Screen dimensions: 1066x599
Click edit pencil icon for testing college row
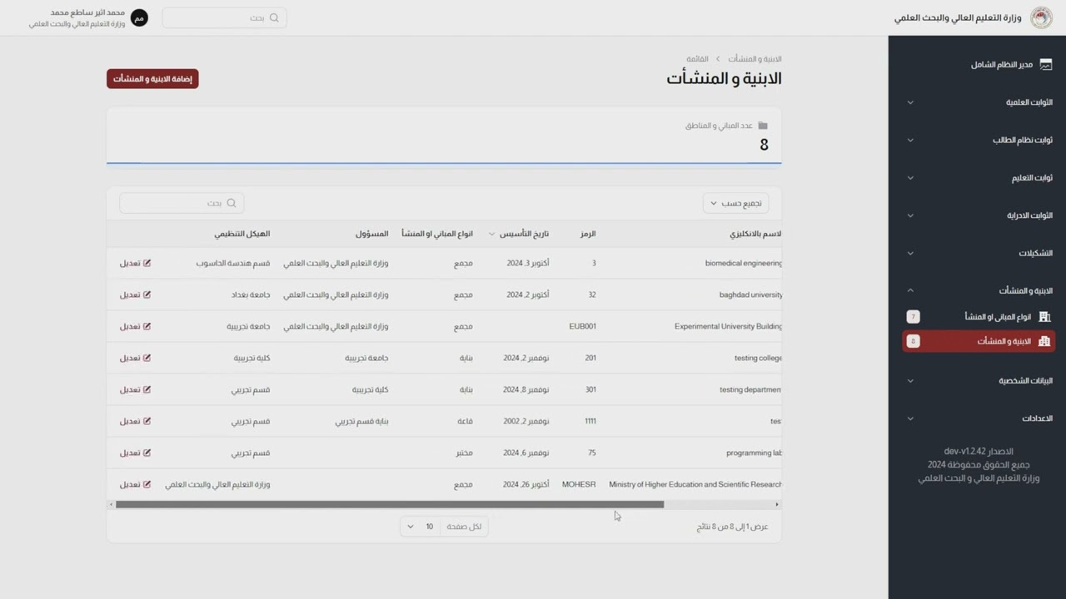pos(147,358)
